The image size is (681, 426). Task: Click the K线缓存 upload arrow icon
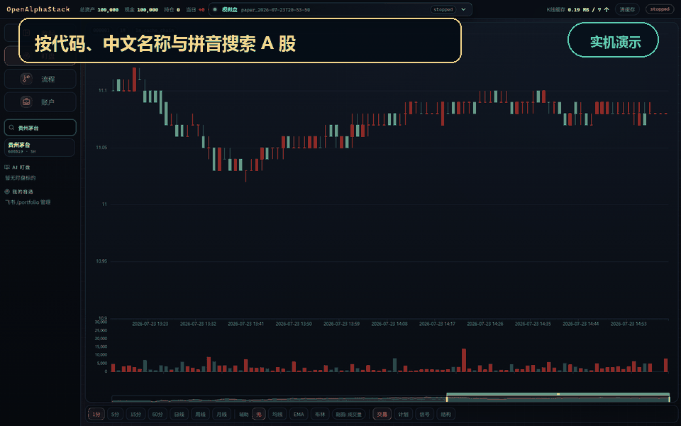(x=607, y=9)
